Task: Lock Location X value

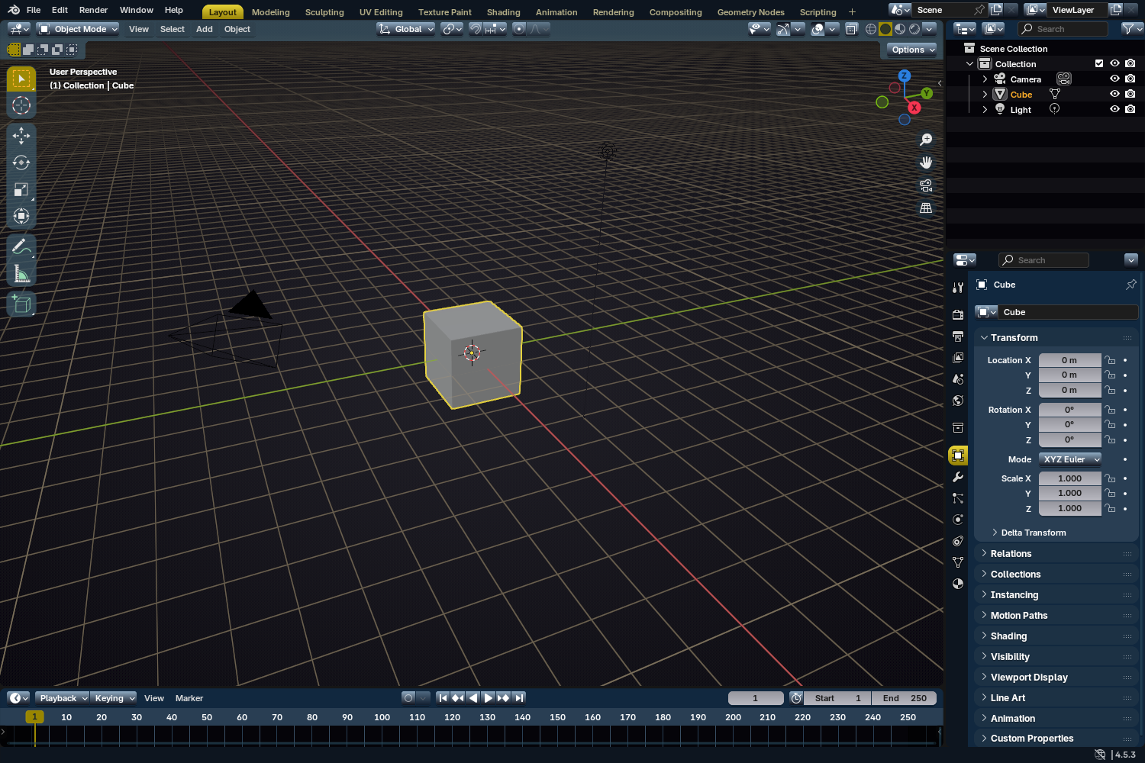Action: pyautogui.click(x=1111, y=360)
